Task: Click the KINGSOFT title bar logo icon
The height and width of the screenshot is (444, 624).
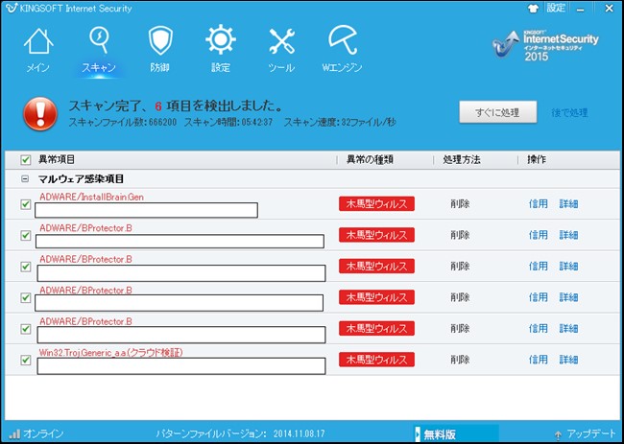Action: 12,8
